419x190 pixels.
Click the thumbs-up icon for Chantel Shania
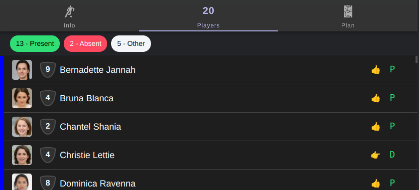[376, 127]
